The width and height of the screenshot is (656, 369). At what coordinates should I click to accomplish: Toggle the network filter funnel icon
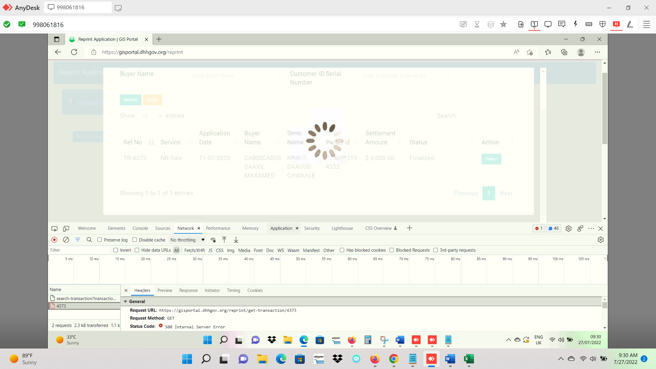coord(78,240)
